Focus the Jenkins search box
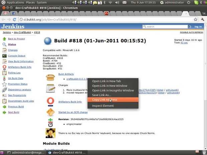 [x=165, y=27]
